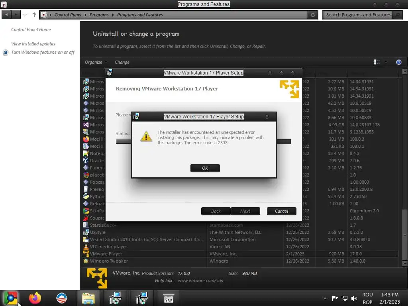
Task: Open Control Panel Home link
Action: (x=31, y=29)
